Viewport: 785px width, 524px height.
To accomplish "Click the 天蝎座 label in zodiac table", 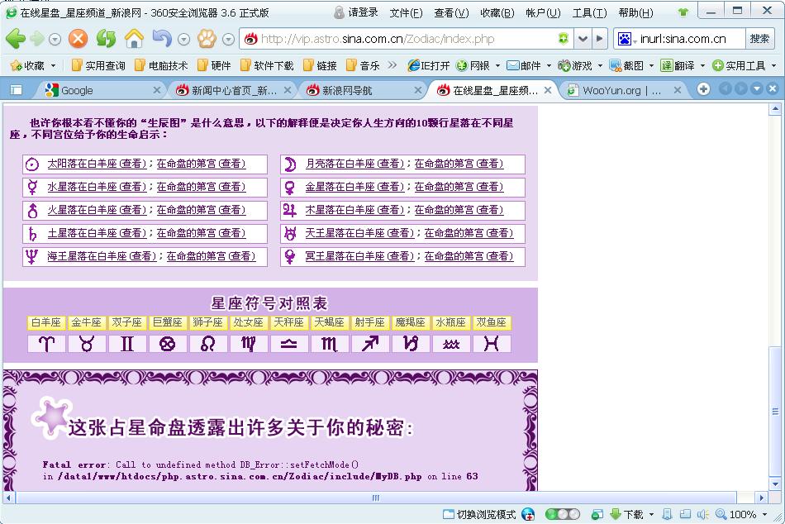I will coord(330,322).
